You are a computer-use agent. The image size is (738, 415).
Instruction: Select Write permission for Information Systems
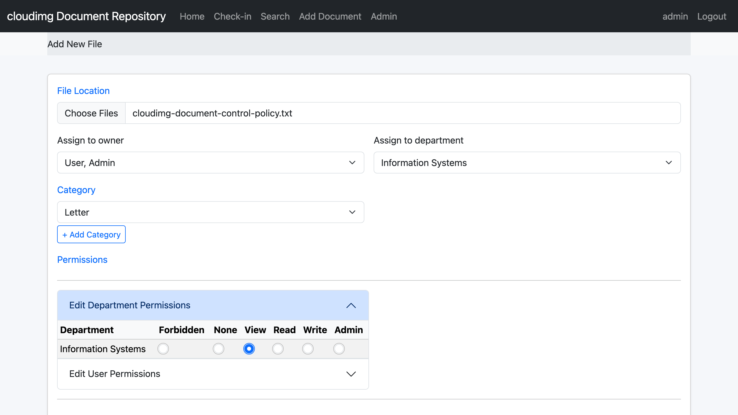click(308, 349)
